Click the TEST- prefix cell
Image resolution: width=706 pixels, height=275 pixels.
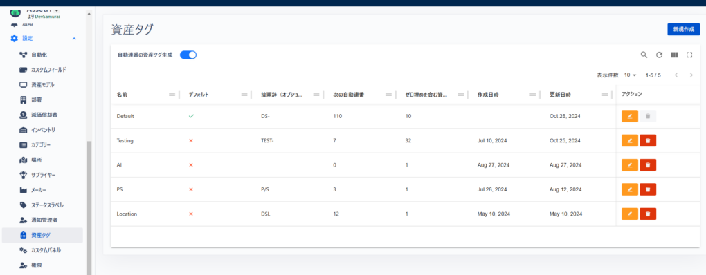[x=267, y=141]
